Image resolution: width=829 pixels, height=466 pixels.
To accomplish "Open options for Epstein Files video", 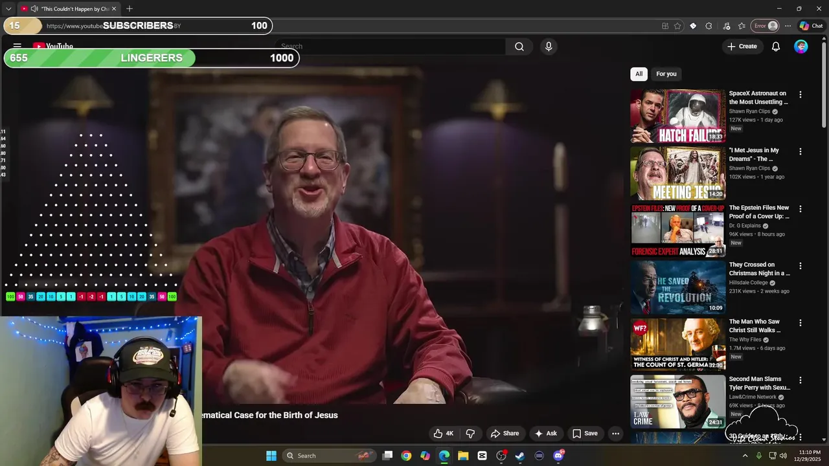I will point(801,209).
